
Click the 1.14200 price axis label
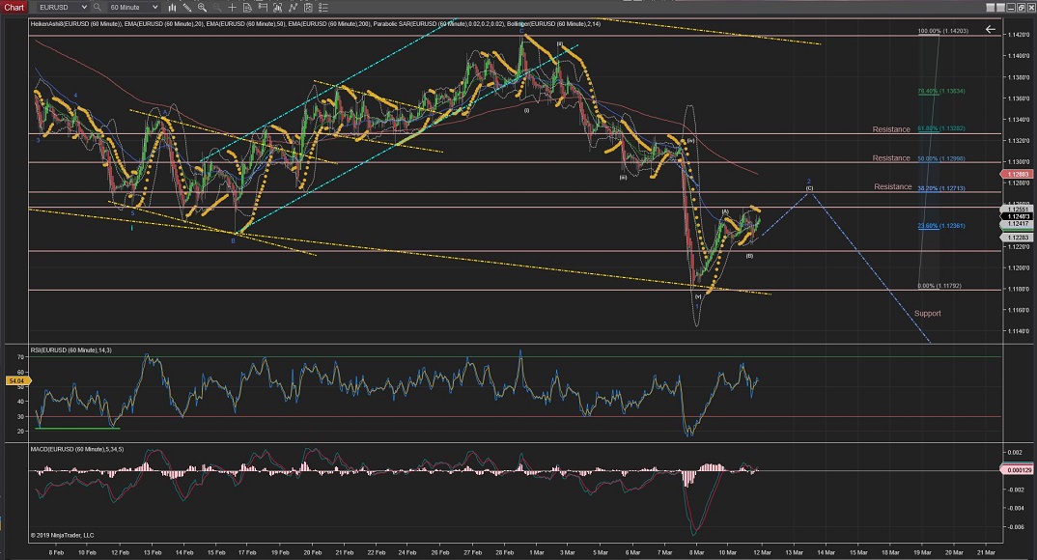[1020, 35]
